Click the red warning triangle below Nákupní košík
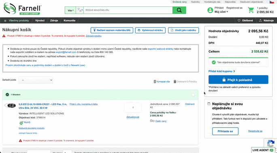The width and height of the screenshot is (277, 153). [4, 36]
